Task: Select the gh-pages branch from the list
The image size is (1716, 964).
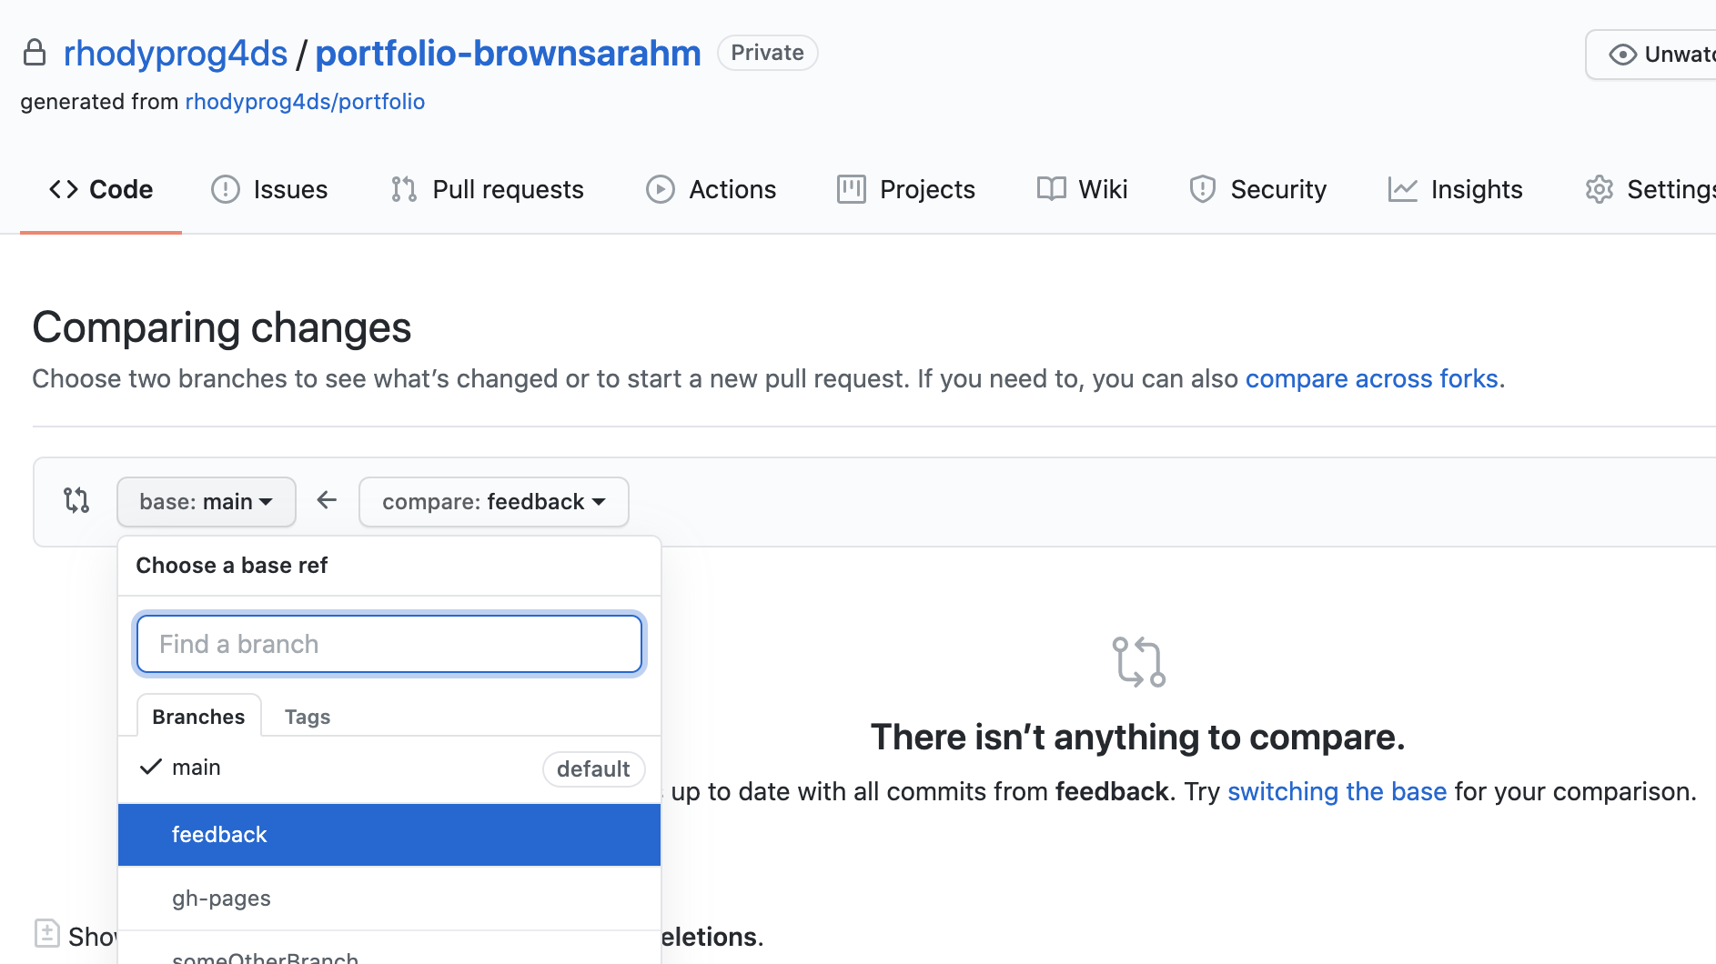Action: click(220, 899)
